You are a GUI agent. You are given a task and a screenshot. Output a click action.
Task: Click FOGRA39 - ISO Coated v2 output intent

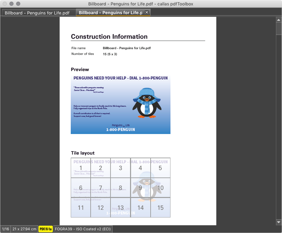tap(83, 229)
